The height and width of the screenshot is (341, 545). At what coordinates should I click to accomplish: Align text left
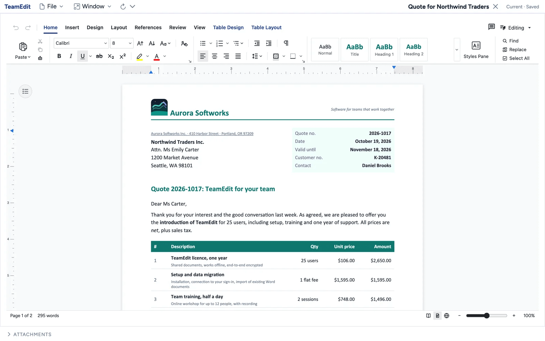203,56
